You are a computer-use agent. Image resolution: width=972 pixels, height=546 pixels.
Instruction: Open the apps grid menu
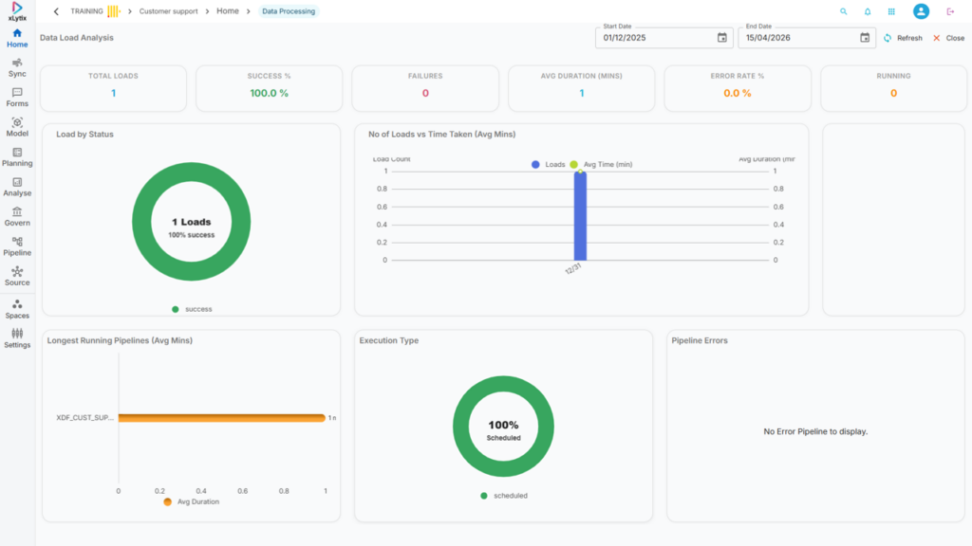(x=891, y=11)
